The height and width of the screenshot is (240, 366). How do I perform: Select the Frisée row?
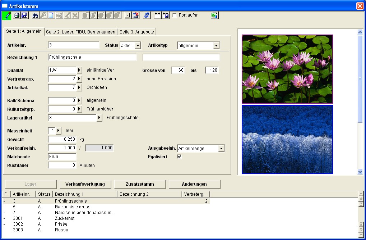pyautogui.click(x=106, y=224)
